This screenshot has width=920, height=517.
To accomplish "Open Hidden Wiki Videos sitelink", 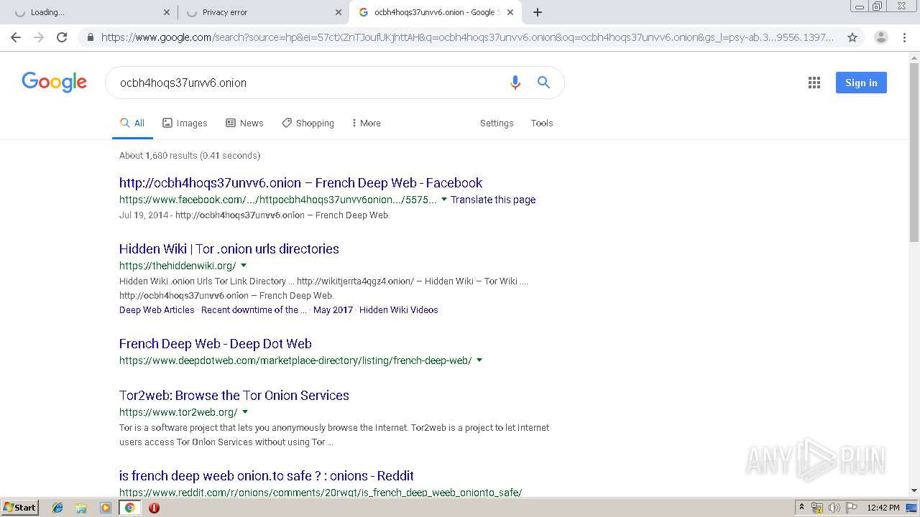I will pos(399,310).
